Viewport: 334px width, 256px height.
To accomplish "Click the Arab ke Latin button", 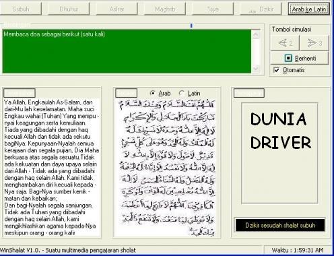I will pos(309,9).
